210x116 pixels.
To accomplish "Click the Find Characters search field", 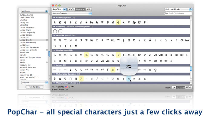I will (x=178, y=14).
